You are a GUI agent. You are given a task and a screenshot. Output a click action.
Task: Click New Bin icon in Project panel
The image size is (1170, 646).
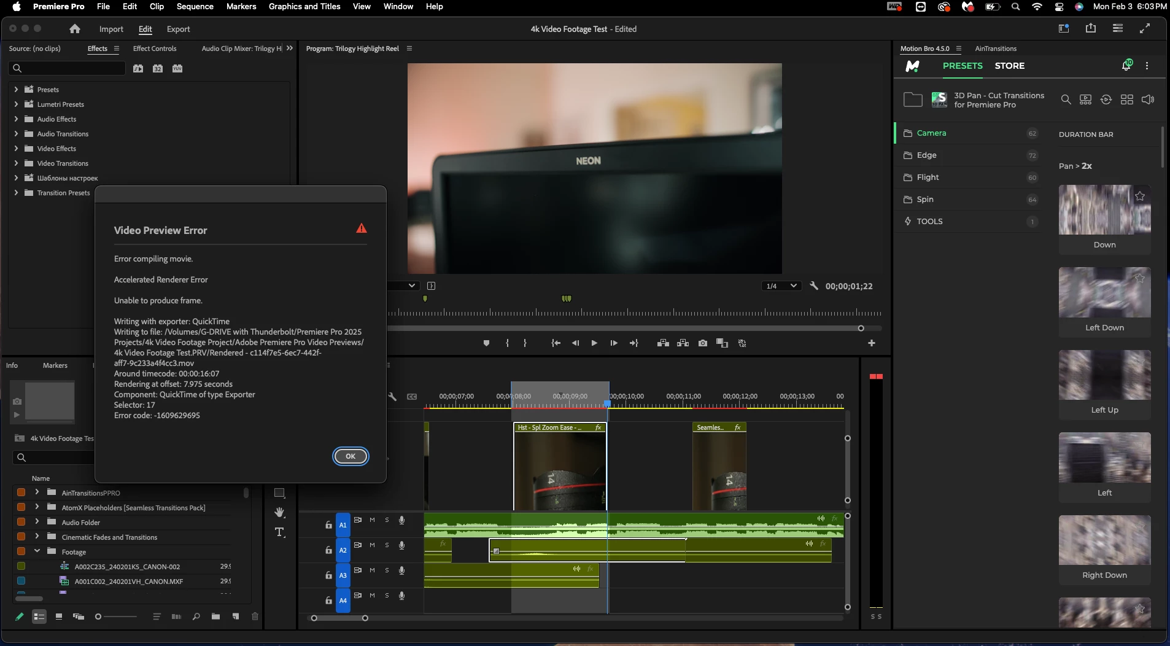[216, 617]
